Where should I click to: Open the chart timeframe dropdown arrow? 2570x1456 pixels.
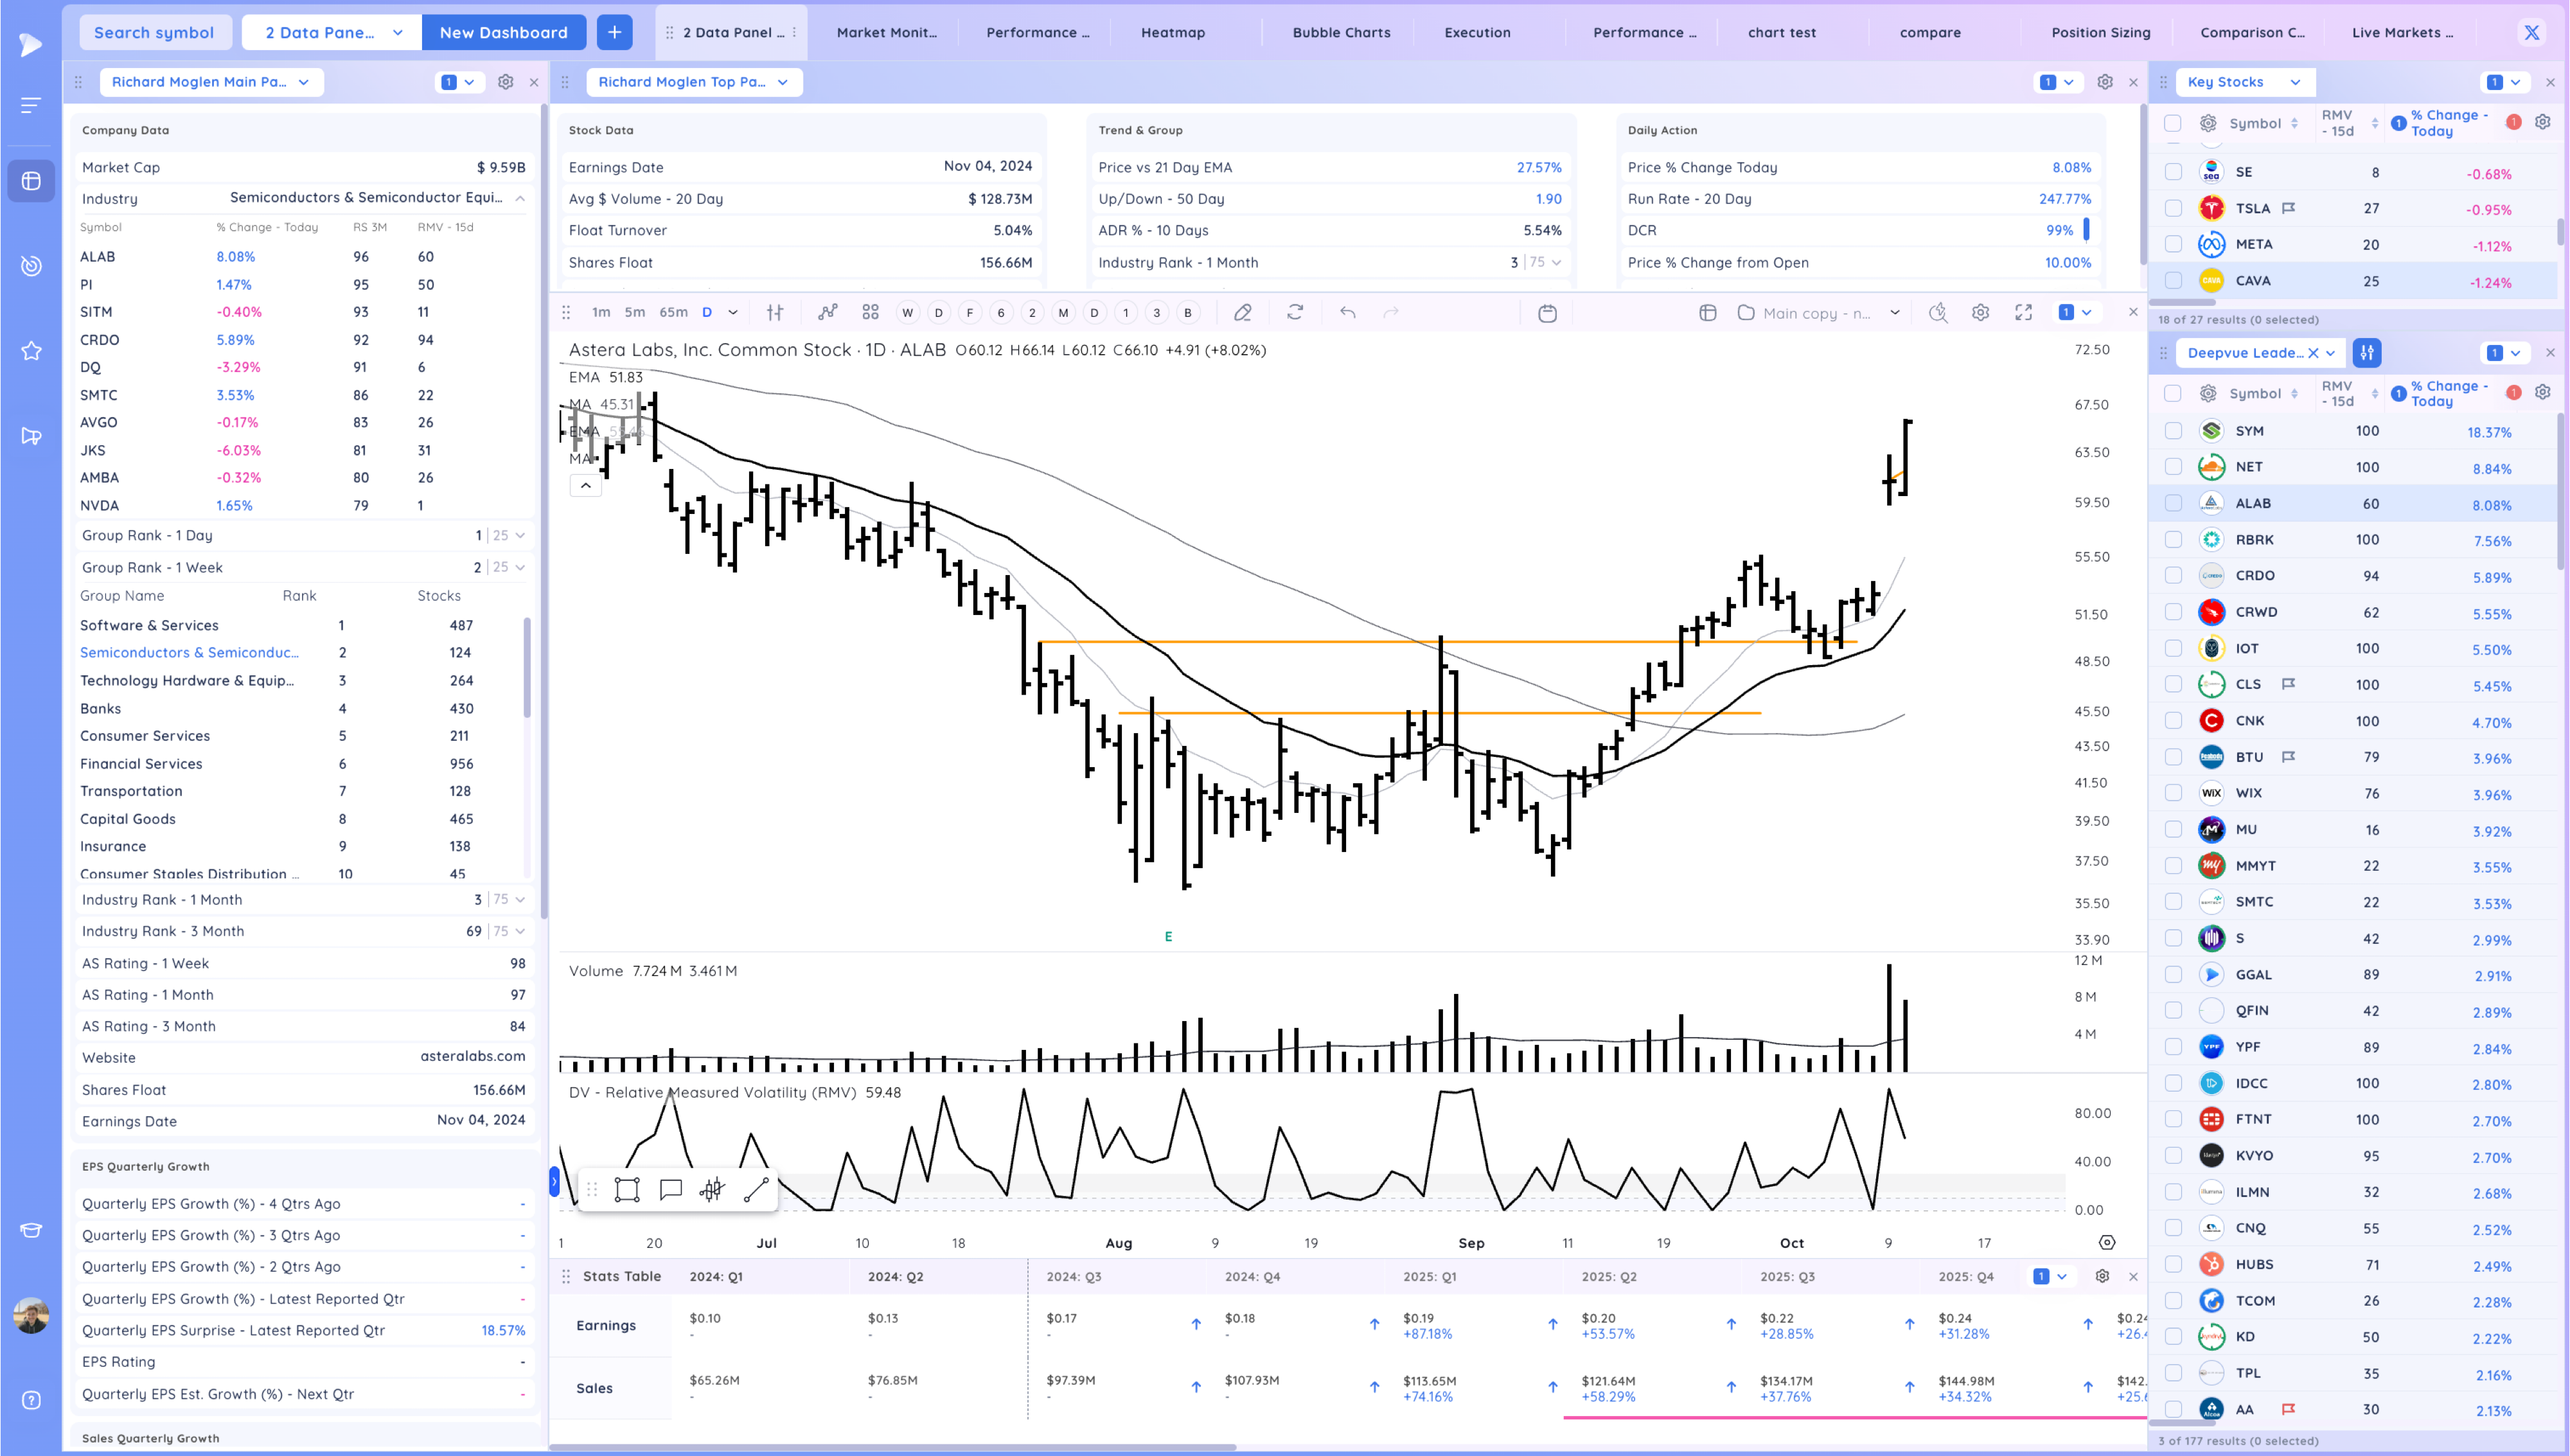pyautogui.click(x=732, y=312)
